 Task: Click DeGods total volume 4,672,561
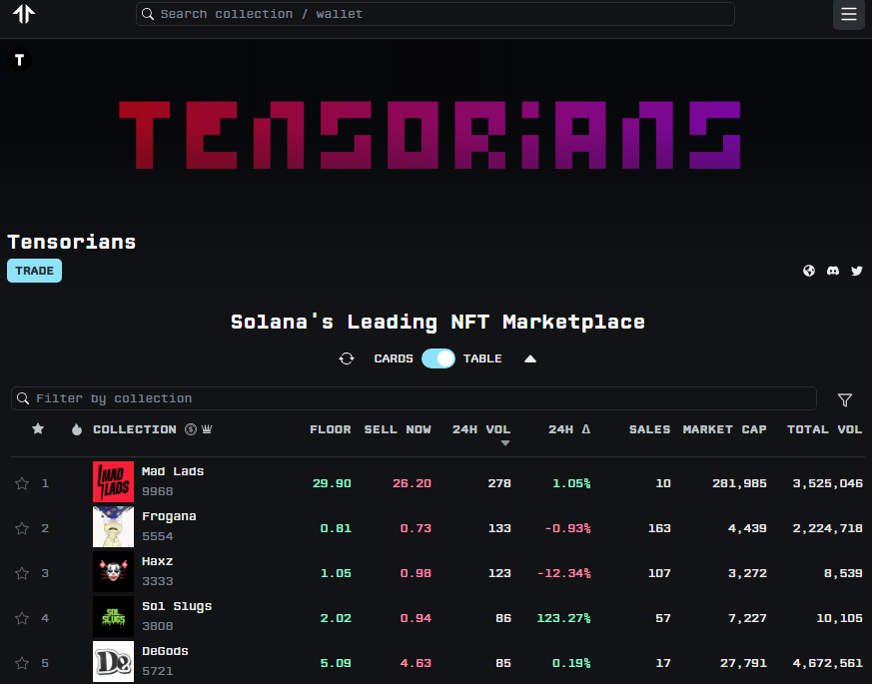pos(827,663)
